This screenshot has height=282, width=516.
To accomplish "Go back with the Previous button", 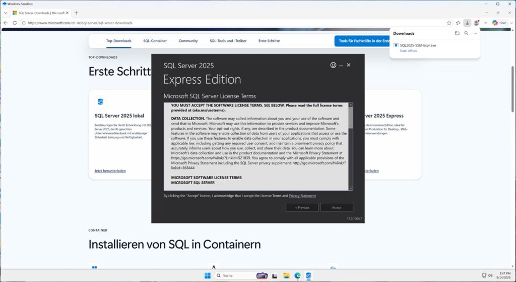I will [302, 207].
